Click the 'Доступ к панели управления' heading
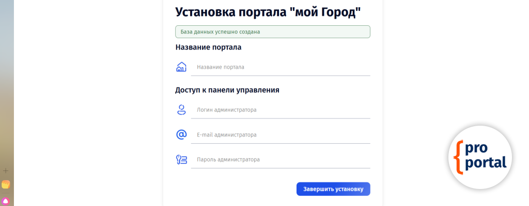This screenshot has height=206, width=529. point(227,90)
